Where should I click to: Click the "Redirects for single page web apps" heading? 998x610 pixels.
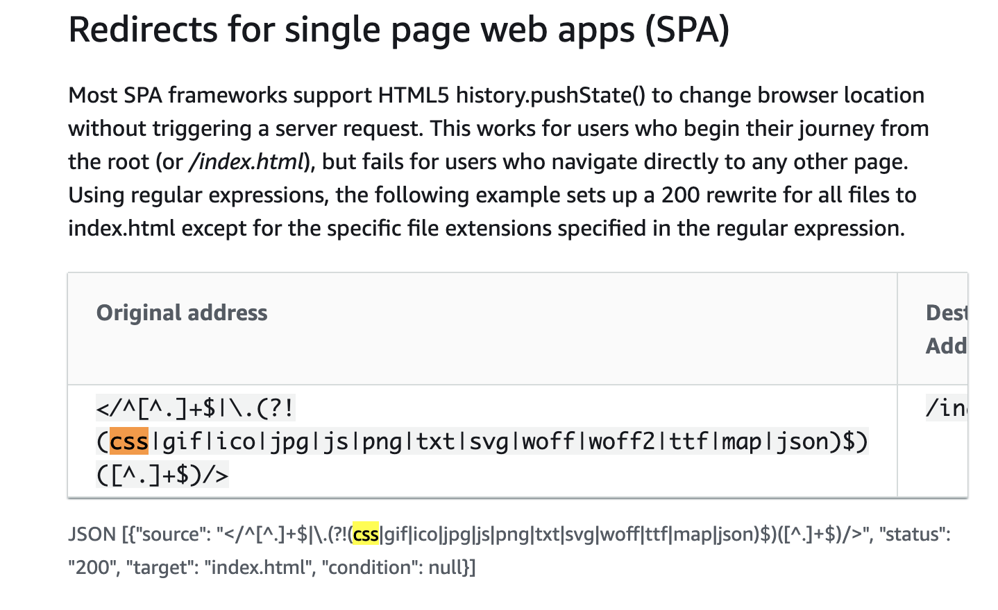399,31
